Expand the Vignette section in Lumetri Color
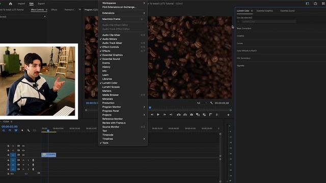Screen dimensions: 326x183 (240, 66)
